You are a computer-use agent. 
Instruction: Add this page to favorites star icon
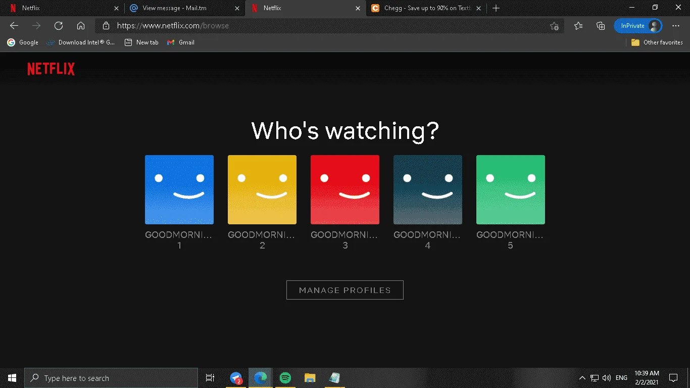point(554,26)
